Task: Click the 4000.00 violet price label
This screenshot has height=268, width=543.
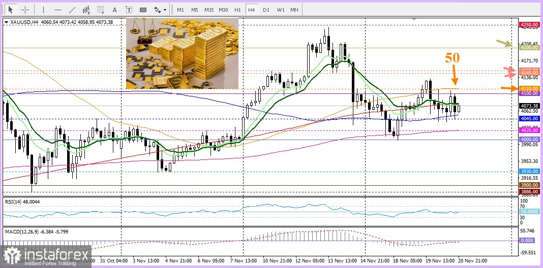Action: click(x=529, y=140)
